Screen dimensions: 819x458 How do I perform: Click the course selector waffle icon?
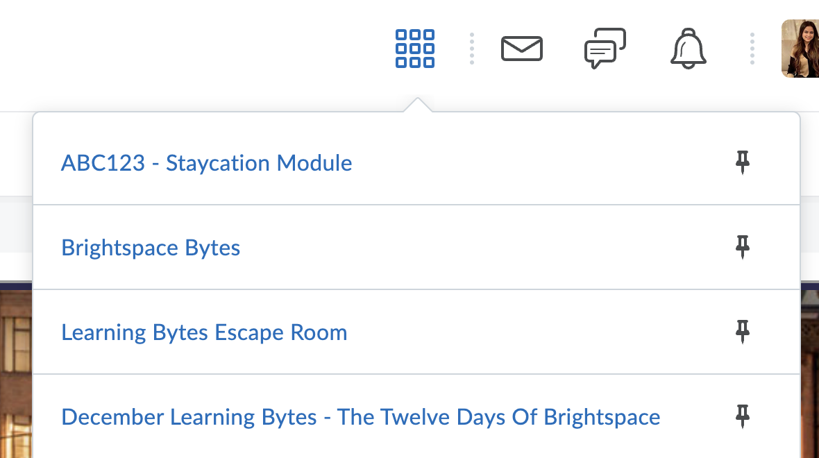[x=414, y=48]
